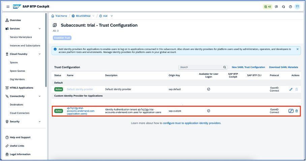The height and width of the screenshot is (161, 306).
Task: Edit the sap.custom identity provider
Action: pos(291,111)
